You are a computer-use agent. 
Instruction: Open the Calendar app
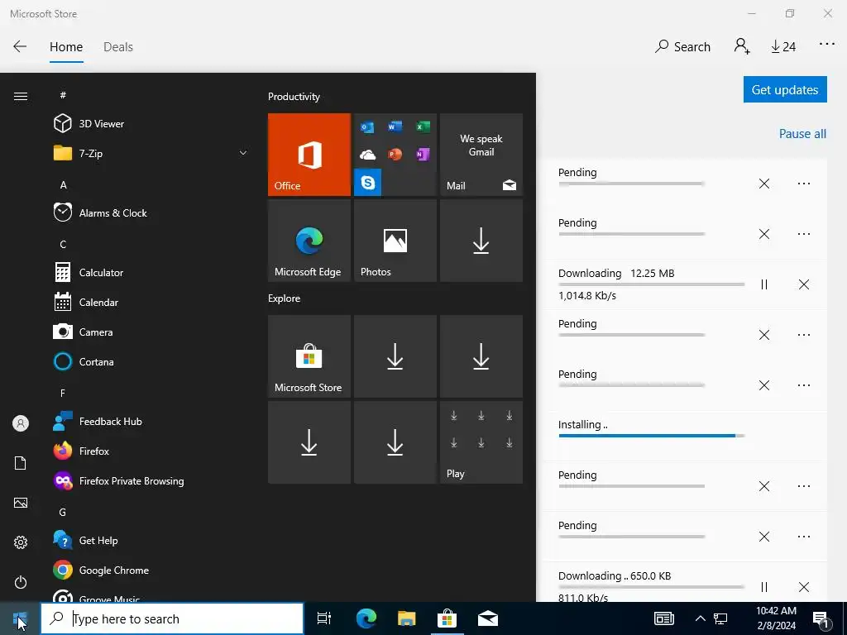pos(151,303)
